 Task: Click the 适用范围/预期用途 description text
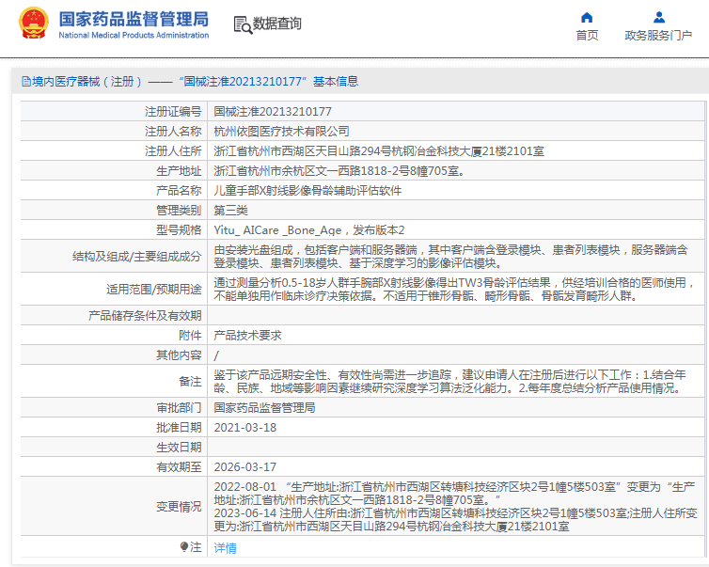454,290
